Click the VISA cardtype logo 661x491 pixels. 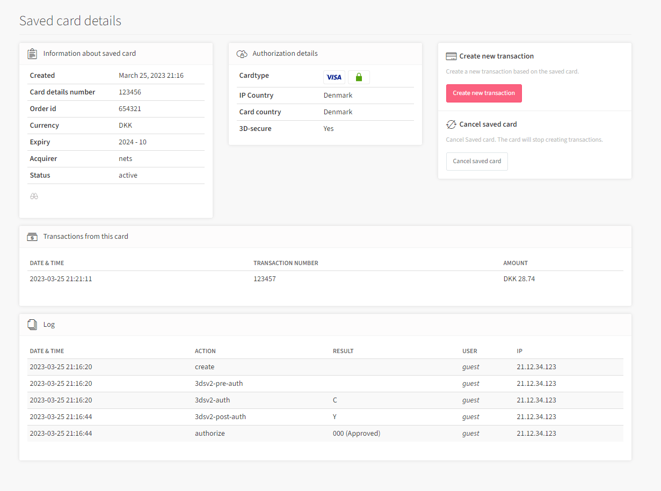point(334,77)
